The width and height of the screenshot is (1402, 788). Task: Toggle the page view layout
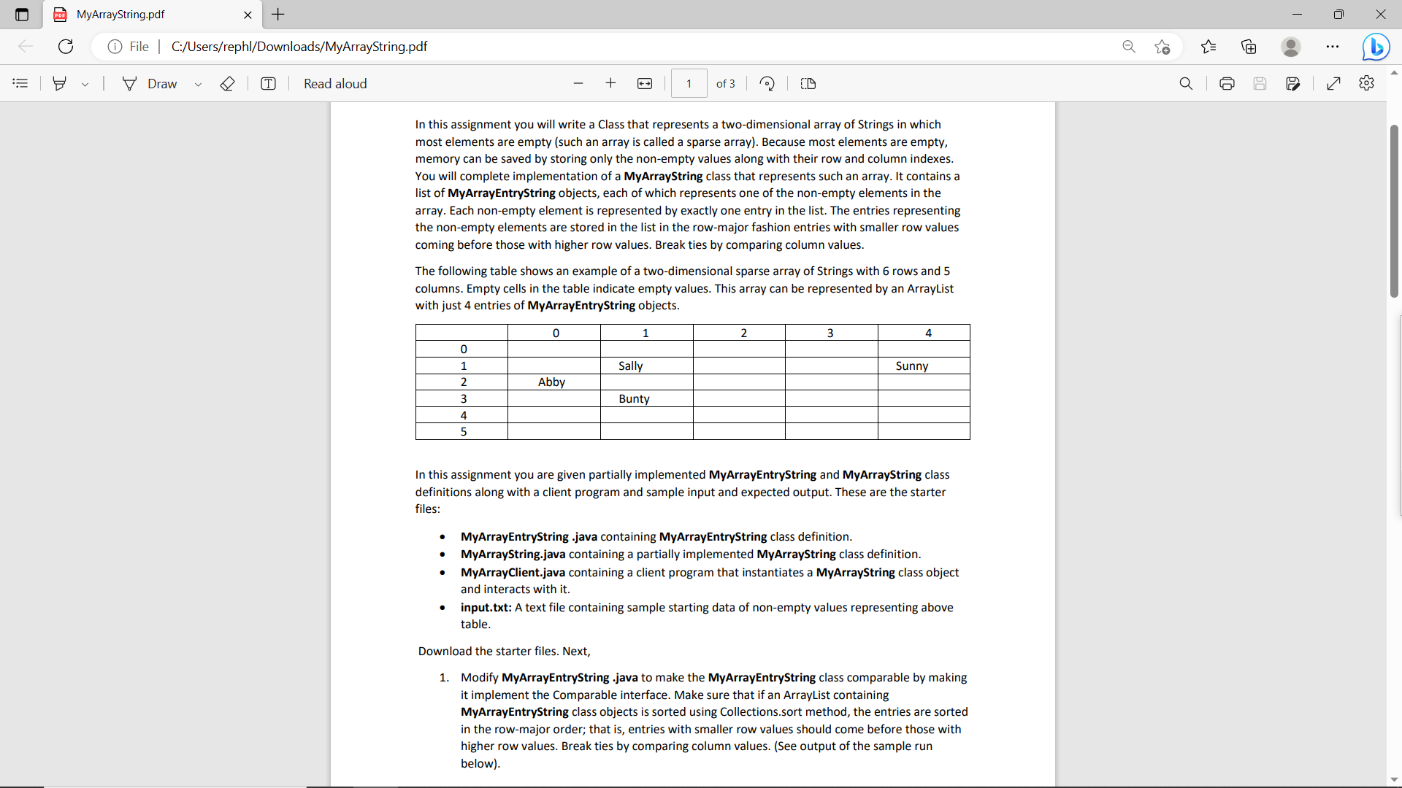click(808, 83)
